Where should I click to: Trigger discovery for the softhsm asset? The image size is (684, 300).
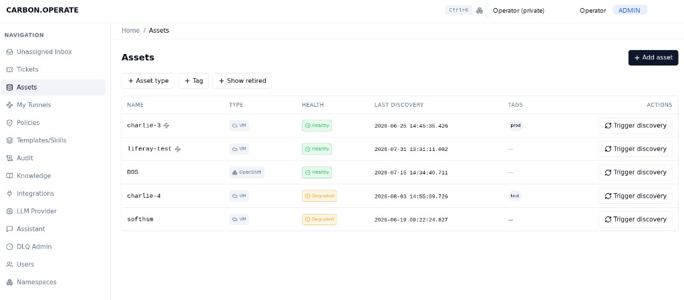pos(635,219)
